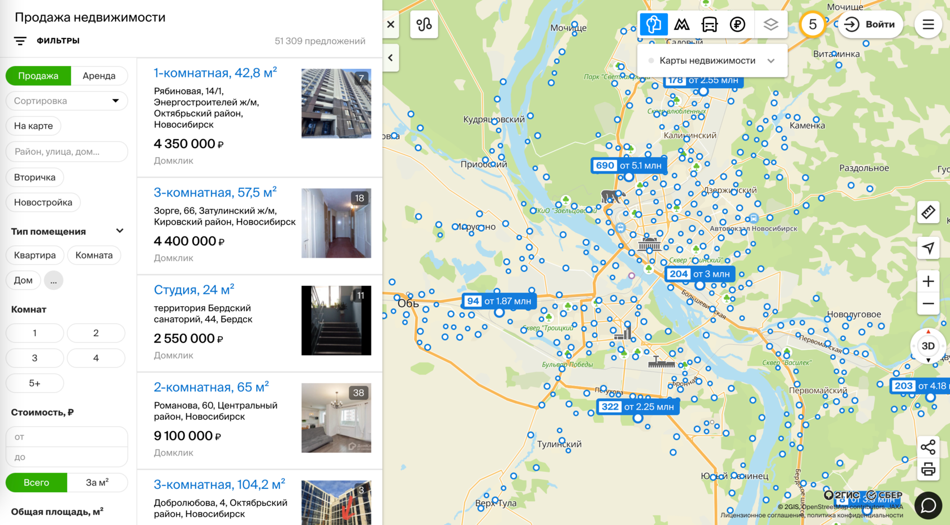The width and height of the screenshot is (950, 525).
Task: Open the hamburger main menu
Action: pos(928,24)
